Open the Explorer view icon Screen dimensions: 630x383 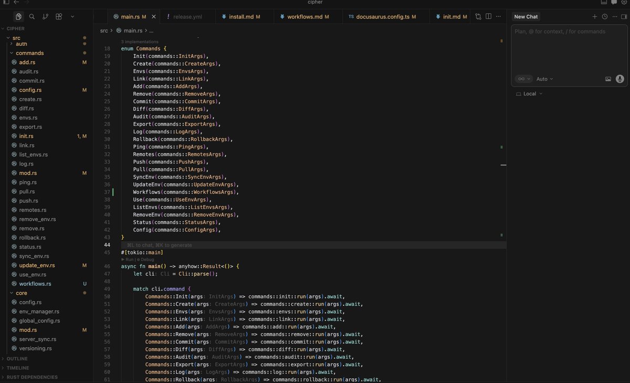(18, 17)
